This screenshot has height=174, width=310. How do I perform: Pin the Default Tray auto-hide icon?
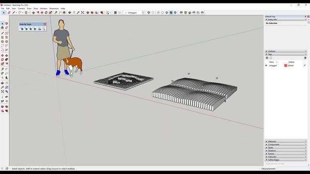click(x=306, y=16)
